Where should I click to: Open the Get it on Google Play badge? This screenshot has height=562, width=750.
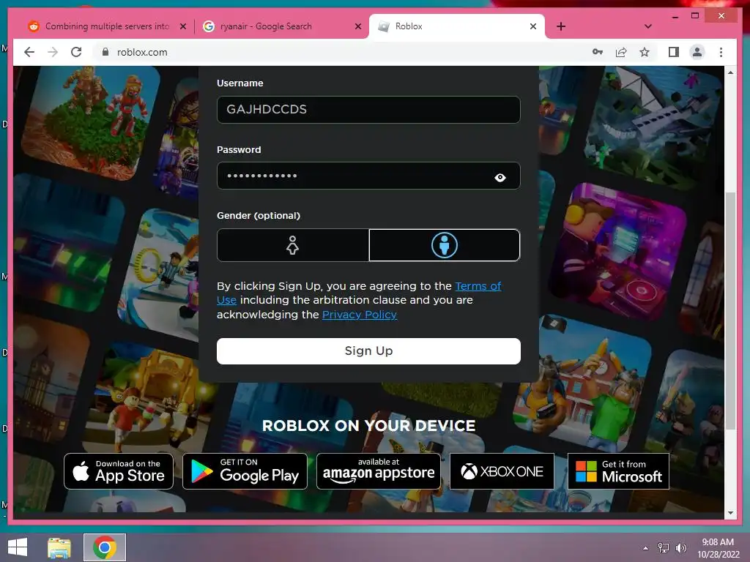tap(245, 471)
